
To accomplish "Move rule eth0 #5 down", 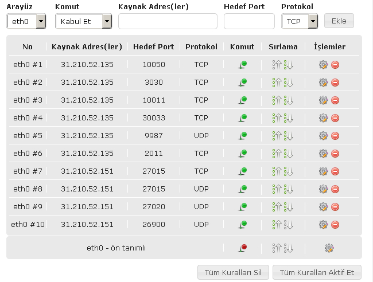I will (x=288, y=136).
